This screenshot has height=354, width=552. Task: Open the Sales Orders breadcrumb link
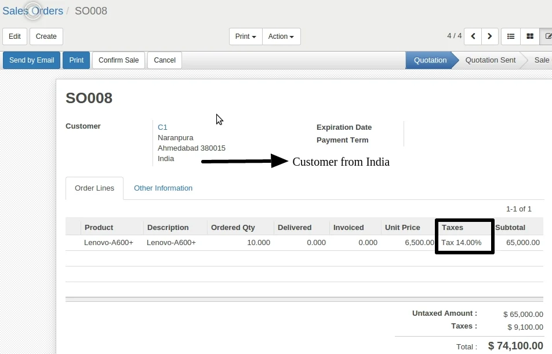pos(31,10)
